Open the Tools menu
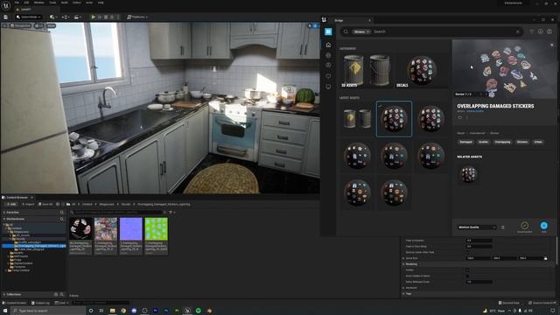Image resolution: width=560 pixels, height=315 pixels. pyautogui.click(x=52, y=3)
